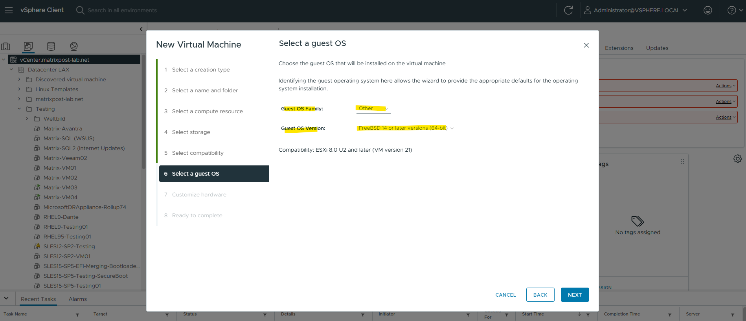This screenshot has height=321, width=746.
Task: Select RHEL9-Dante virtual machine
Action: click(61, 217)
